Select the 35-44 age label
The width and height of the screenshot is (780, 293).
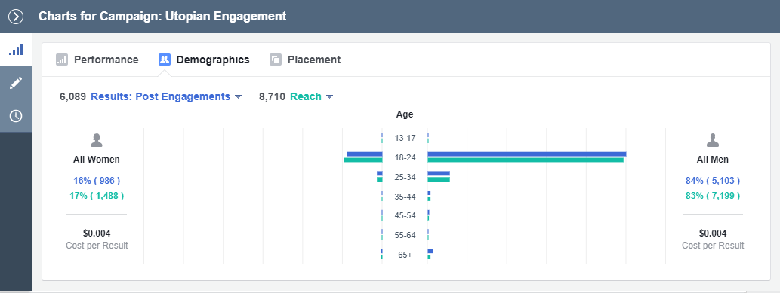pos(405,197)
